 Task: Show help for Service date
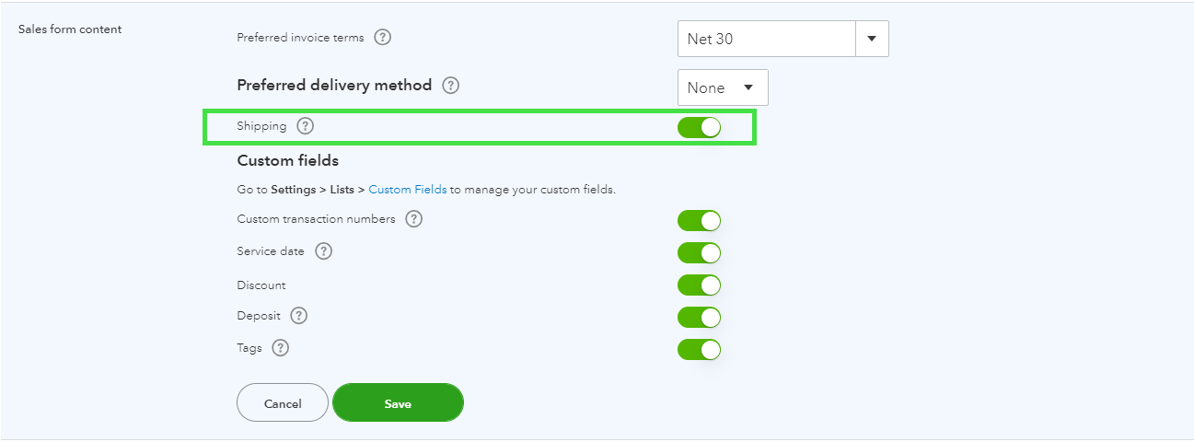coord(323,251)
